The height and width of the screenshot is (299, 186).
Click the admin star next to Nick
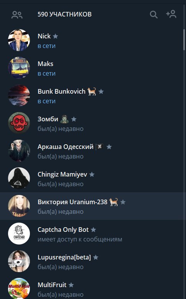point(56,36)
